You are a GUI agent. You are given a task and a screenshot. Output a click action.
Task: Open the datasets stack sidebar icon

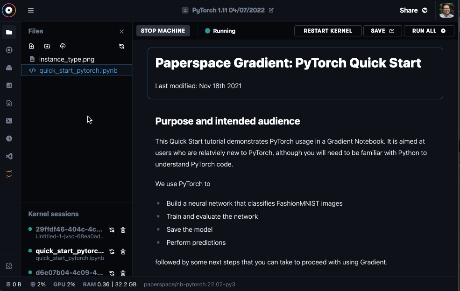click(x=9, y=68)
